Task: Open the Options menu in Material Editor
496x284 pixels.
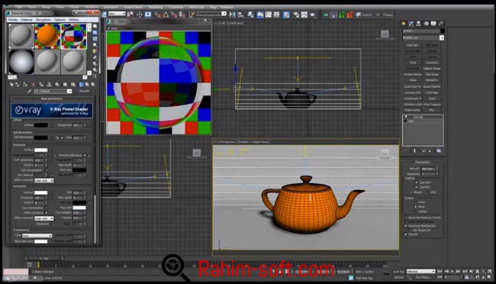Action: click(60, 20)
